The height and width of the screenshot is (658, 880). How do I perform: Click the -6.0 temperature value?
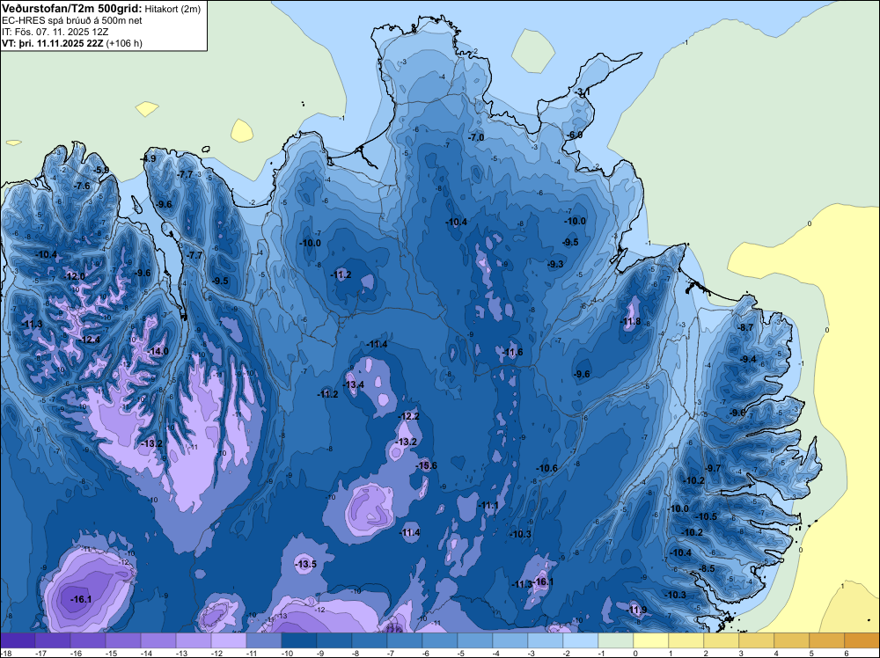click(574, 135)
